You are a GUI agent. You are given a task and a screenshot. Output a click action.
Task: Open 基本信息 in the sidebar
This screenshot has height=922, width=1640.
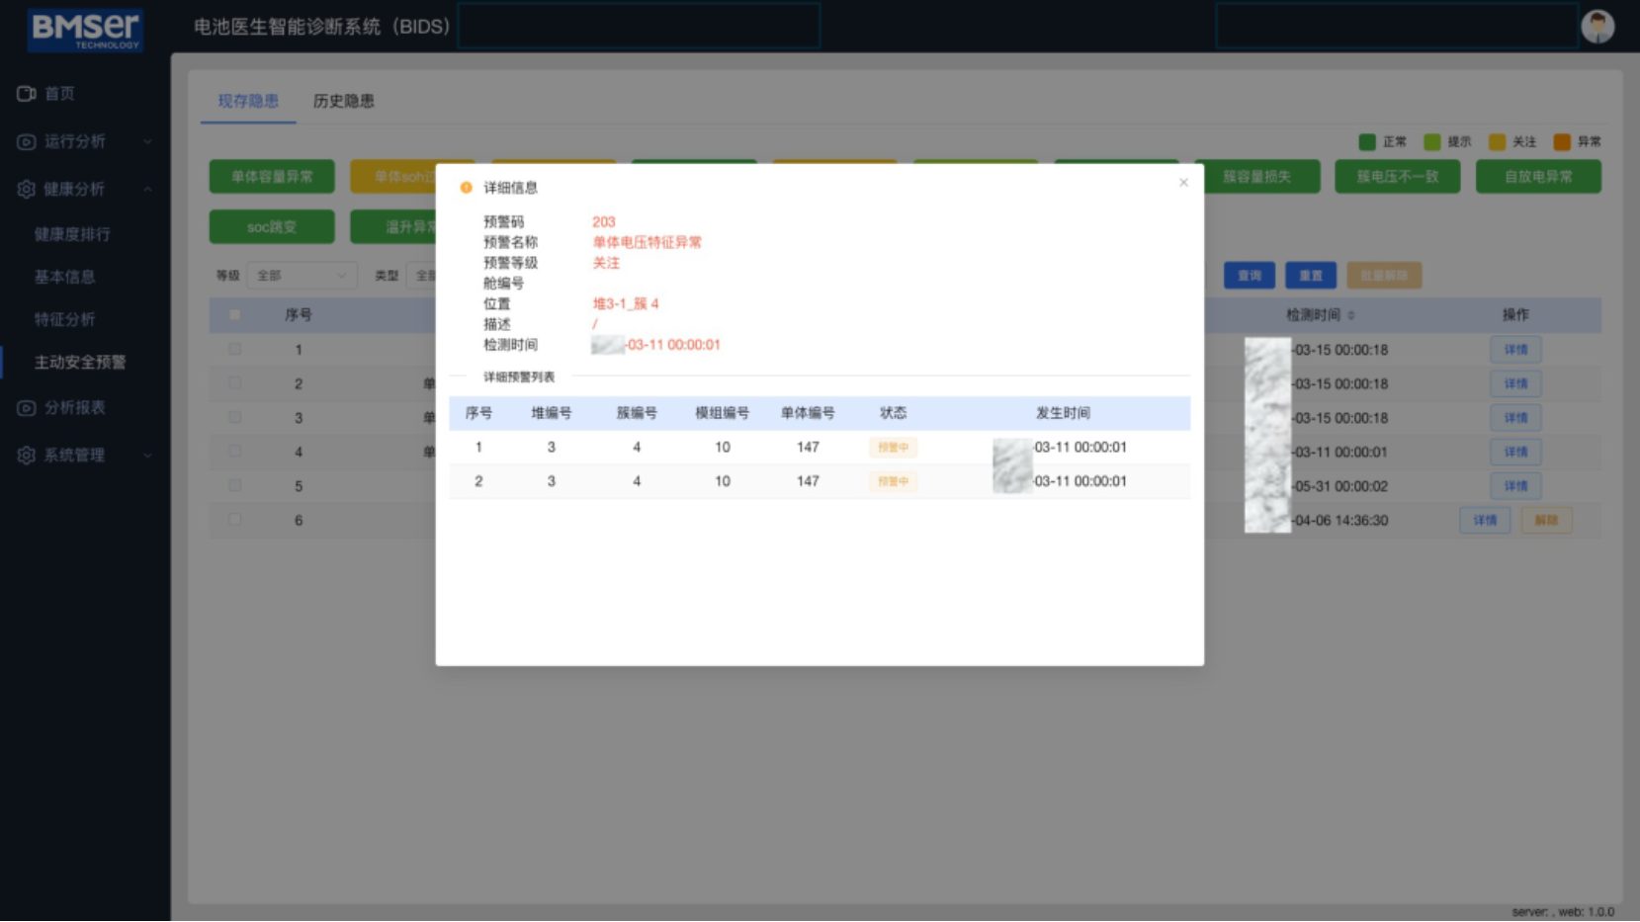tap(64, 277)
